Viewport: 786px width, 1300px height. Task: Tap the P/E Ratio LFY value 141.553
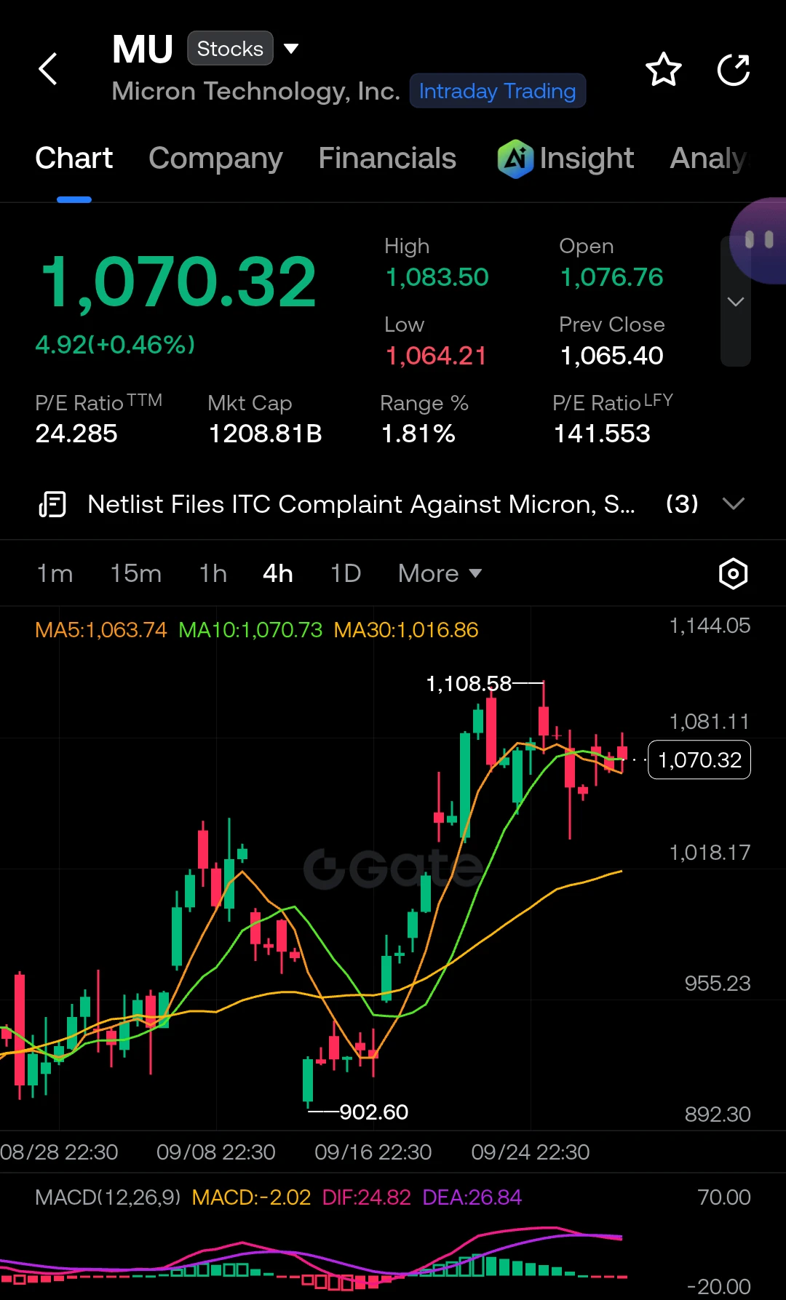point(602,434)
